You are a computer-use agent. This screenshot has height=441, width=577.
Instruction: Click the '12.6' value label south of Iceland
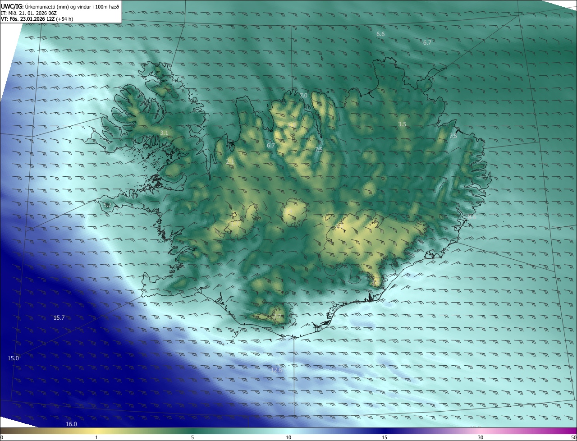pos(276,370)
